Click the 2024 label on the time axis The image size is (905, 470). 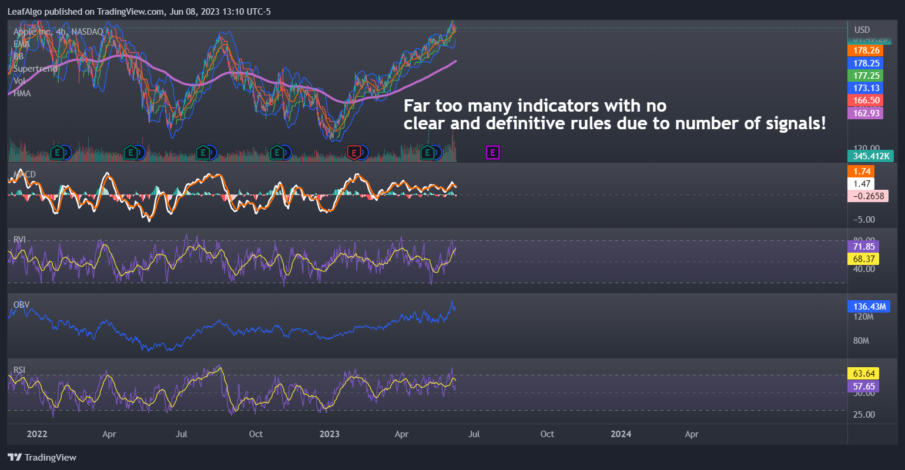pyautogui.click(x=621, y=434)
